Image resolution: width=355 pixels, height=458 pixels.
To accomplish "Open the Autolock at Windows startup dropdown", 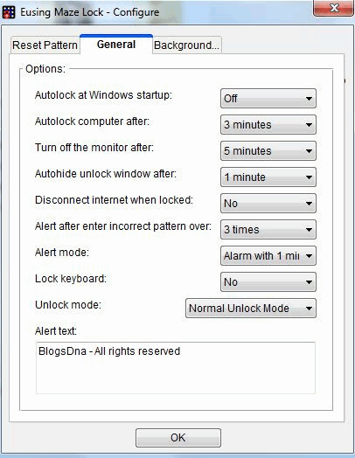I will coord(268,99).
